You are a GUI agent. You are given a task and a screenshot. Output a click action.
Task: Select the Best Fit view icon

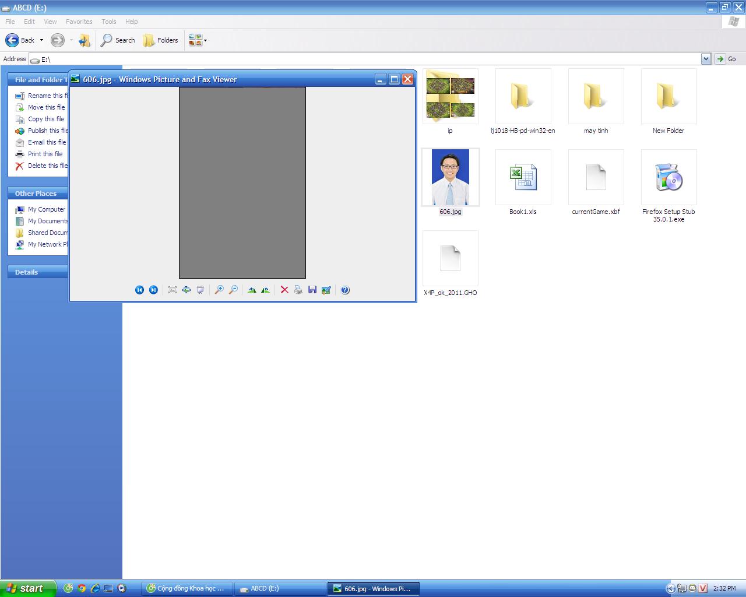coord(173,290)
